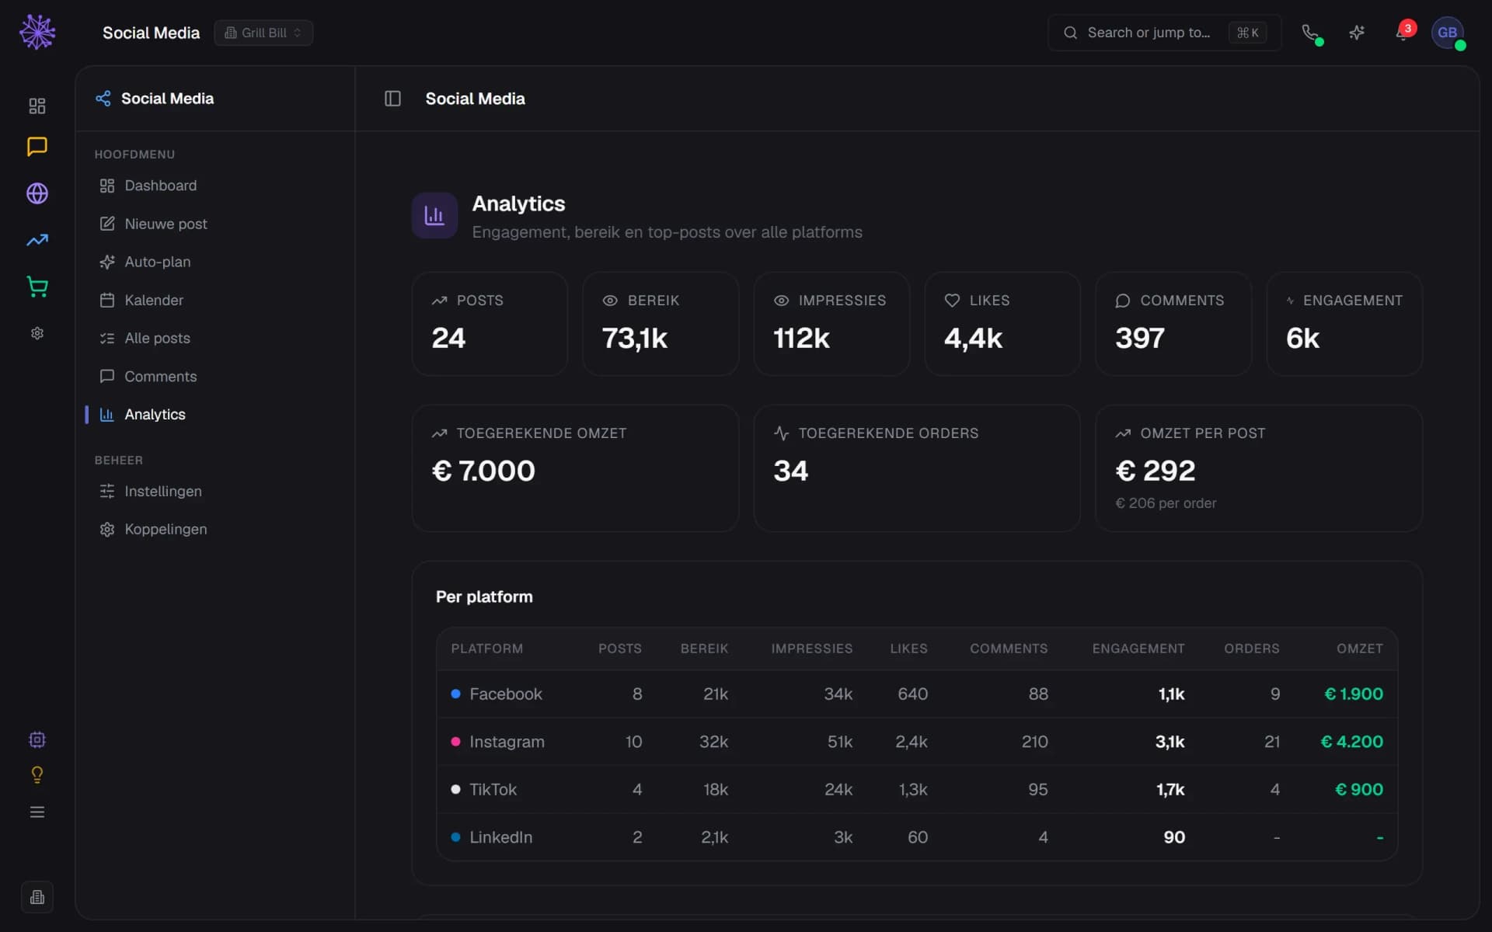Open the small gear icon in the left rail
The image size is (1492, 932).
(37, 333)
